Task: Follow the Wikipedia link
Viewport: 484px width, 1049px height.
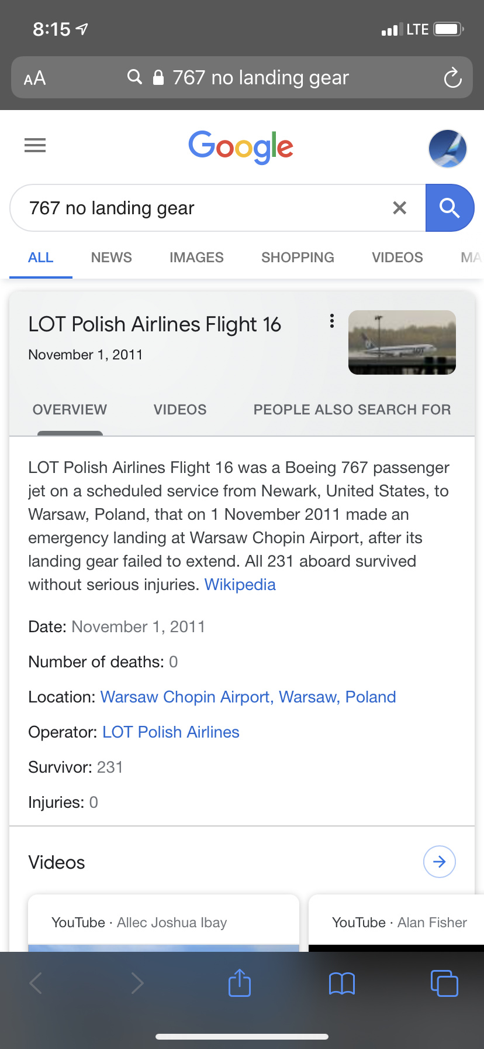Action: 240,585
